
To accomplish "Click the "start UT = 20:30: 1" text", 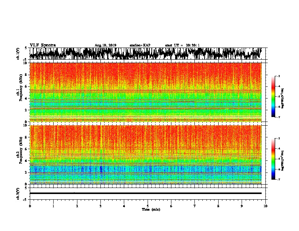I will [x=182, y=45].
